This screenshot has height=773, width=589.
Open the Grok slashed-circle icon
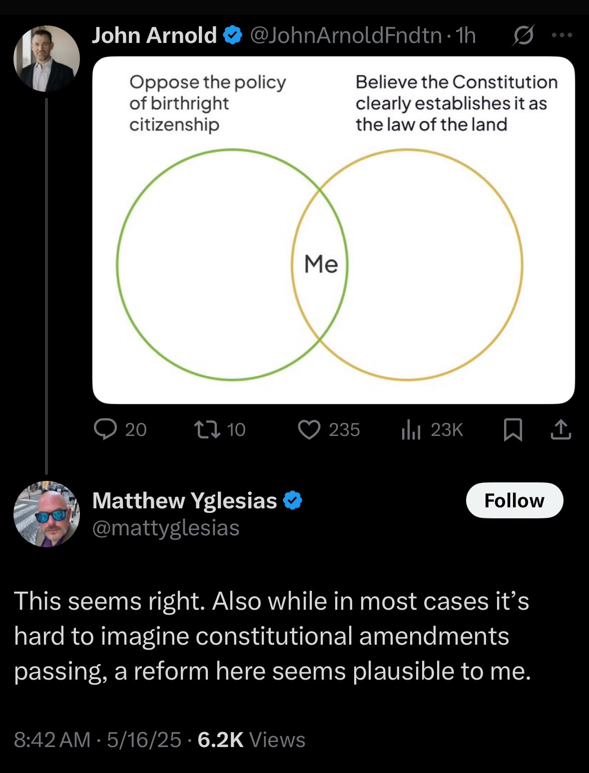point(523,35)
